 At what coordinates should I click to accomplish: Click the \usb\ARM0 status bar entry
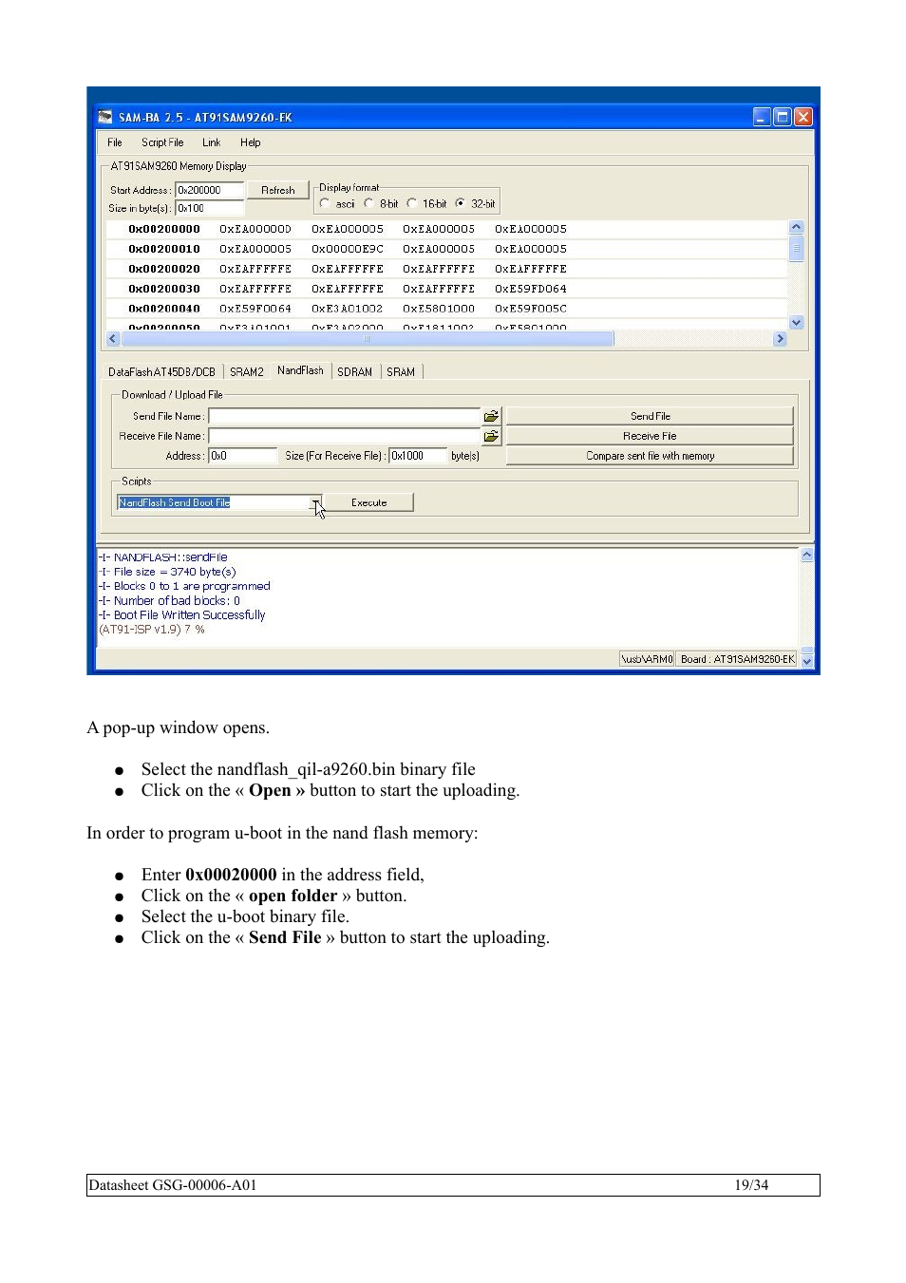(647, 659)
